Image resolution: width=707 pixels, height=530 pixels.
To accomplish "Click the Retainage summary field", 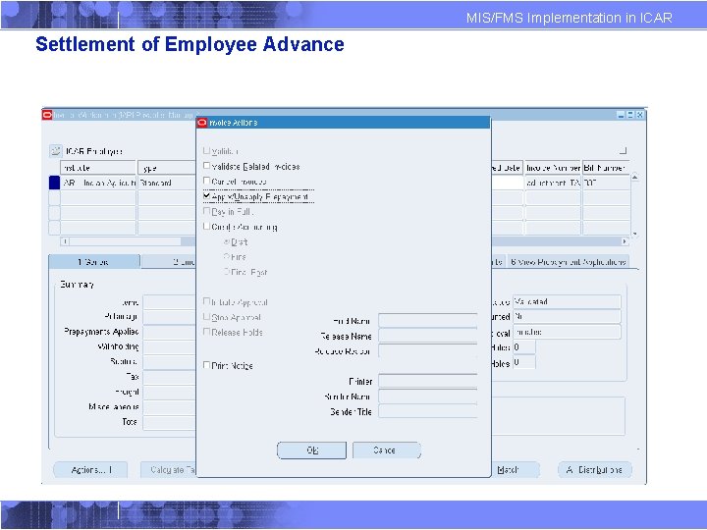I will tap(170, 316).
